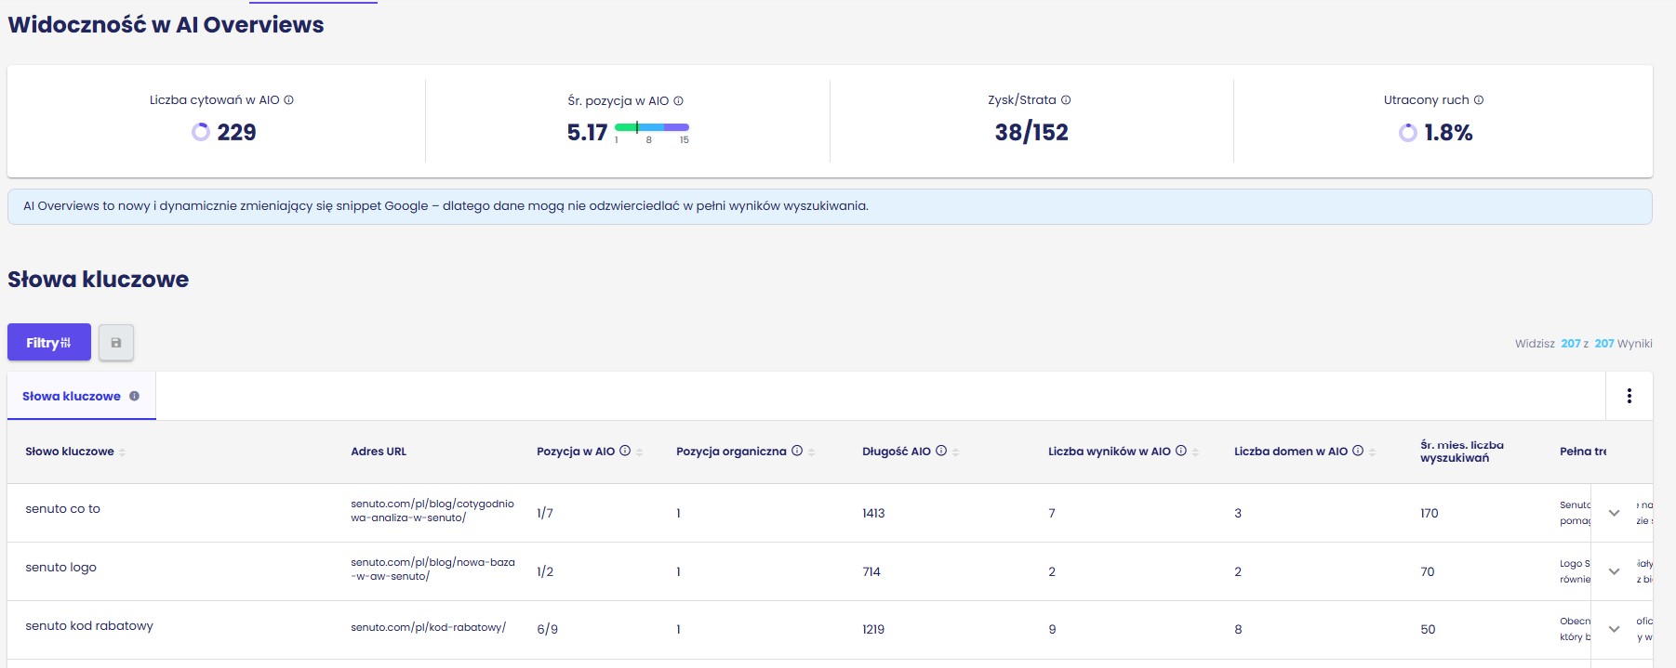Click the Adres URL column header
This screenshot has width=1676, height=668.
[x=379, y=452]
